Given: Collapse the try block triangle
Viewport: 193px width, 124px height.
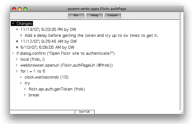Looking at the screenshot, I should (x=21, y=83).
